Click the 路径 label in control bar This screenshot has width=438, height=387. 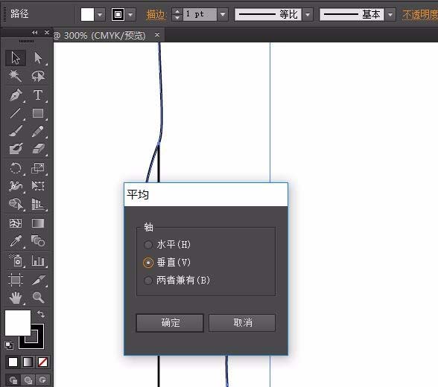pos(19,13)
